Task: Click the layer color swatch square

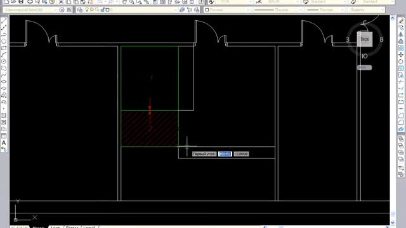Action: pyautogui.click(x=108, y=10)
